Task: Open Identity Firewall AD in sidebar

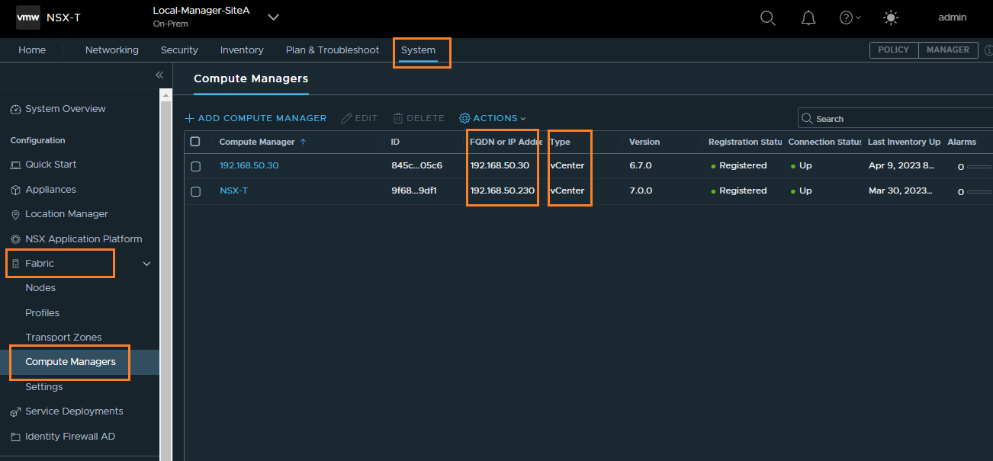Action: pyautogui.click(x=70, y=437)
